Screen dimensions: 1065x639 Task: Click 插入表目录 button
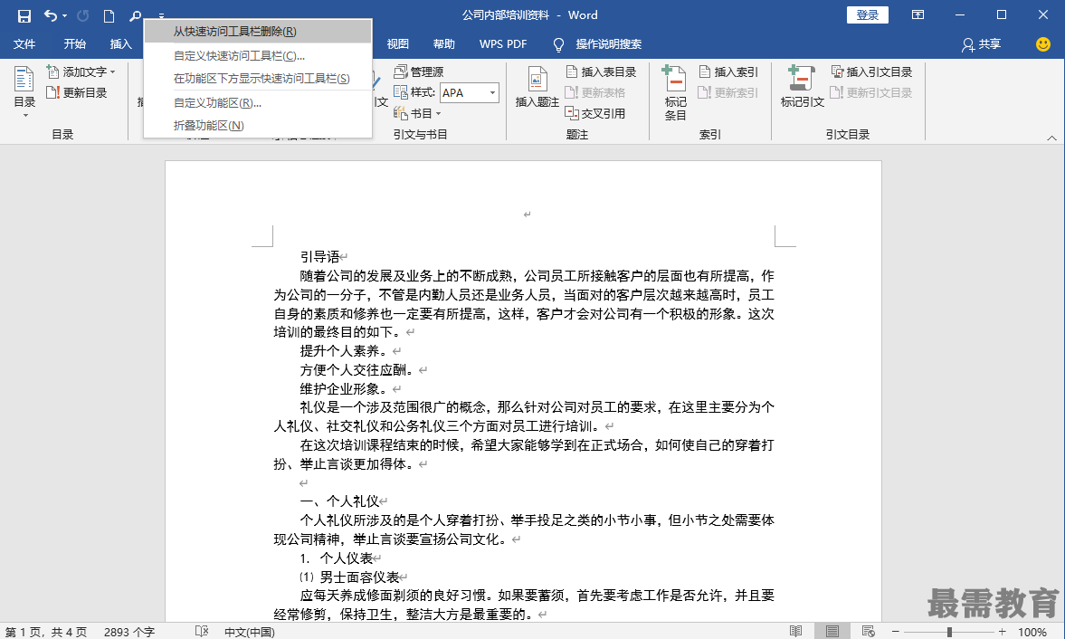tap(601, 72)
